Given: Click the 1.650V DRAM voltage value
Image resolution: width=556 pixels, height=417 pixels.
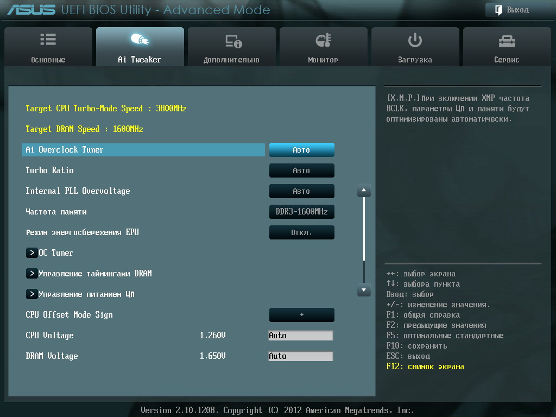Looking at the screenshot, I should (212, 356).
